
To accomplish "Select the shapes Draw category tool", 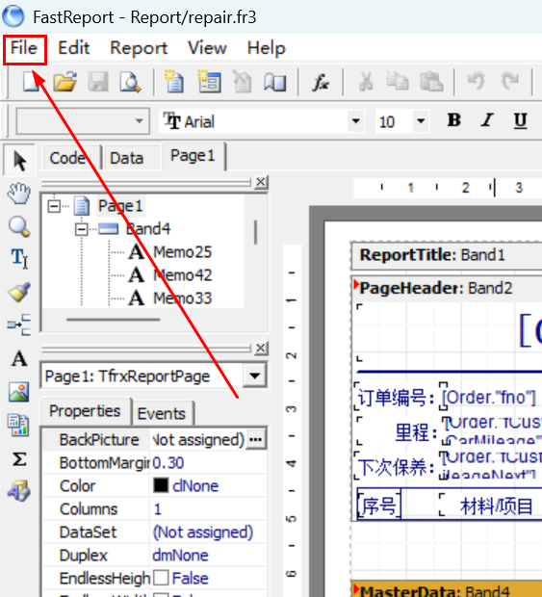I will pos(19,490).
